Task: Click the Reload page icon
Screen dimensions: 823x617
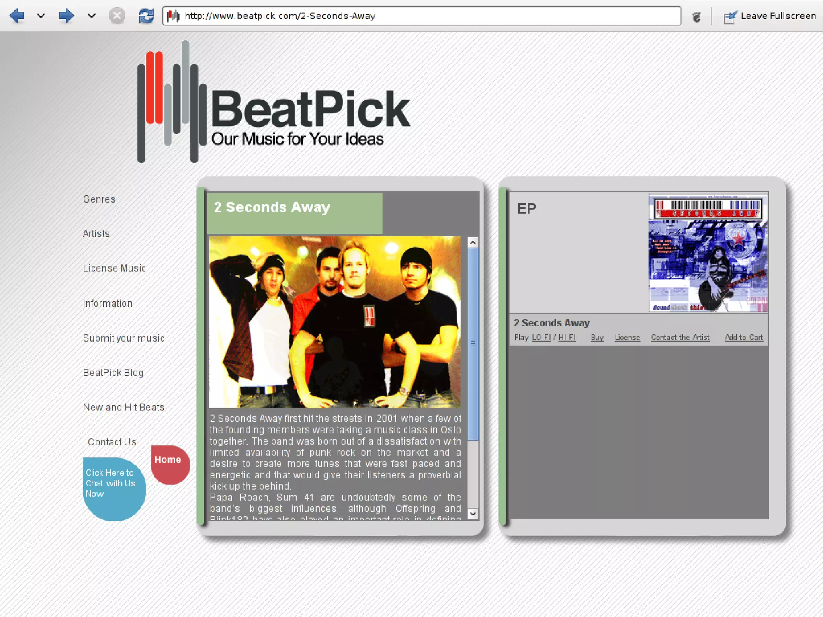Action: [x=146, y=16]
